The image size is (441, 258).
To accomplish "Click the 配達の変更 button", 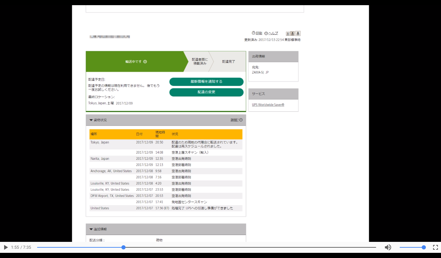I will pos(206,92).
